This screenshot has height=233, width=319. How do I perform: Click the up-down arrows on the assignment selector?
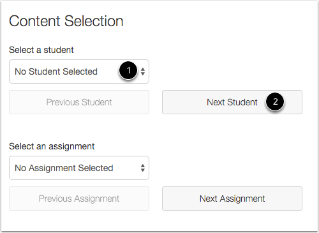pyautogui.click(x=143, y=168)
